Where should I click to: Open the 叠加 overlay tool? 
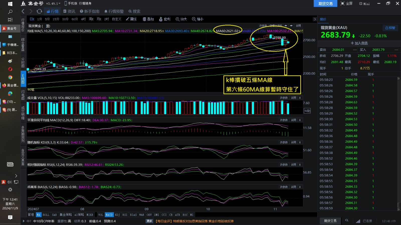tap(148, 19)
